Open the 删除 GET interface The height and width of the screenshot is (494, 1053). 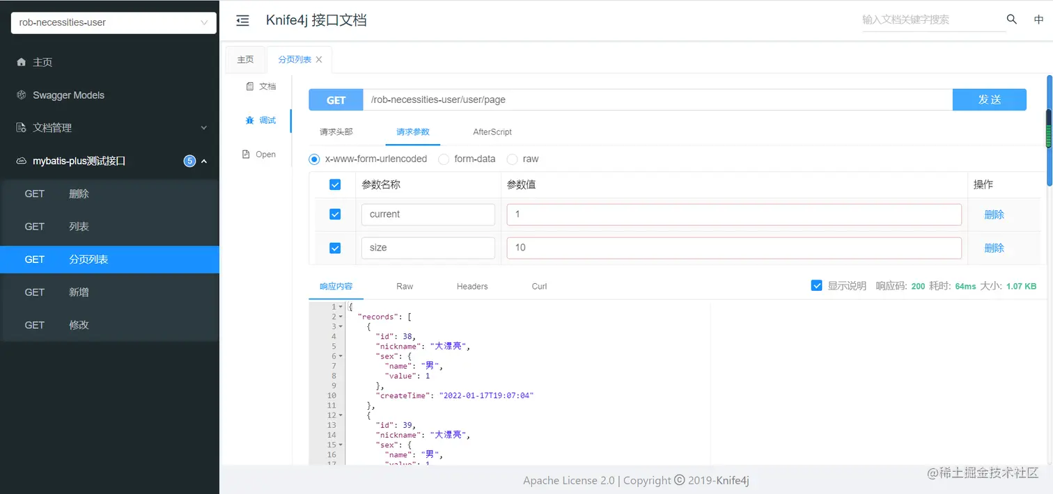coord(109,194)
